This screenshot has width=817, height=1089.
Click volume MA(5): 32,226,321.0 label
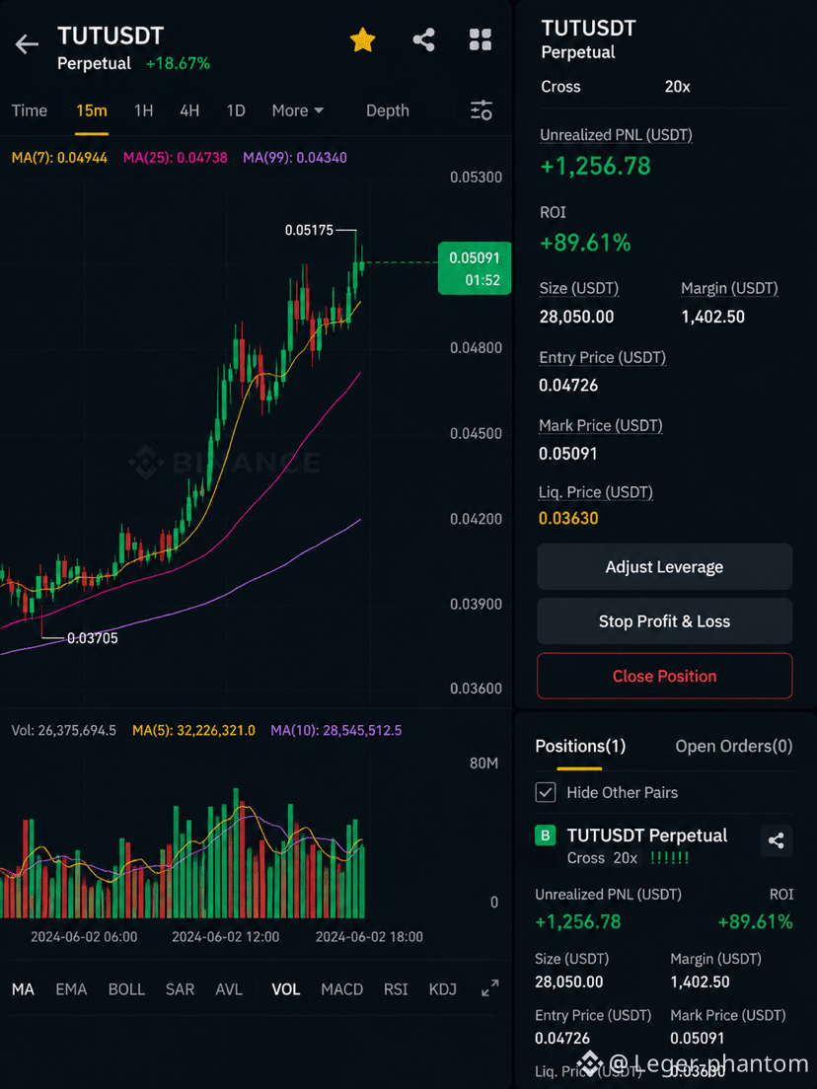point(193,731)
